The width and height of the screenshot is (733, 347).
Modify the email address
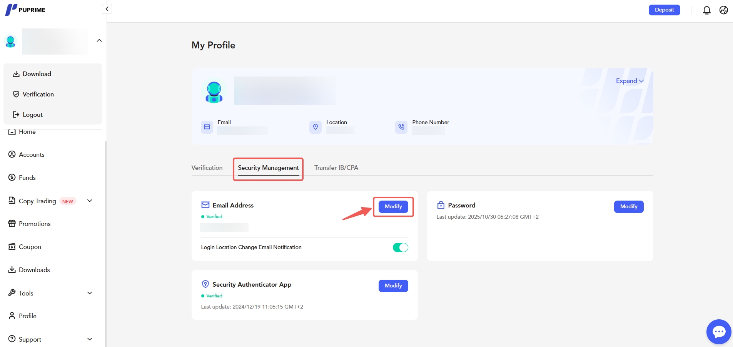pyautogui.click(x=393, y=207)
